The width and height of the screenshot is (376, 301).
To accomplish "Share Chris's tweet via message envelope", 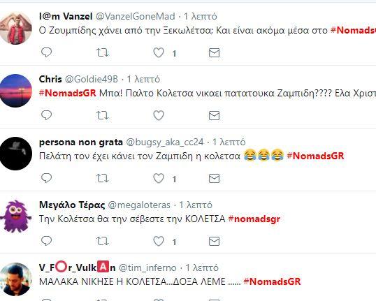I will point(214,115).
